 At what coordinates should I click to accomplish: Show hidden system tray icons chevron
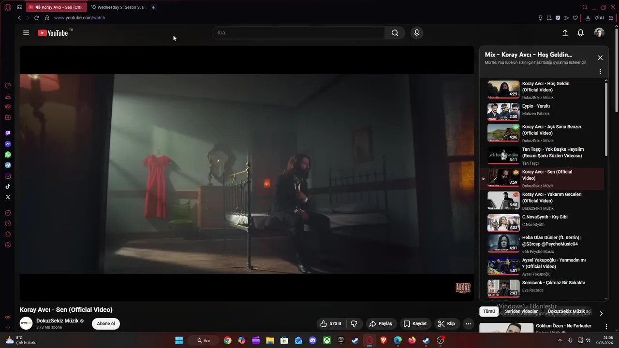click(560, 340)
